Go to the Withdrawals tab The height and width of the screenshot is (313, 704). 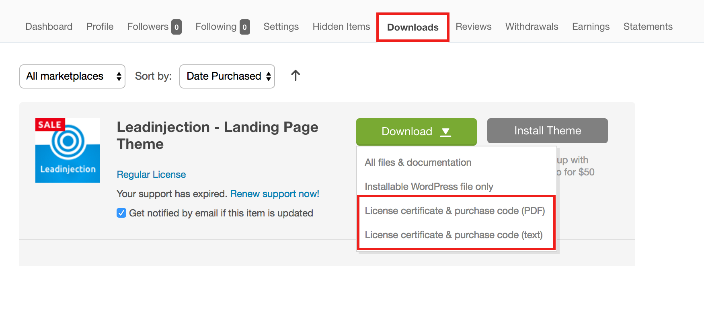532,27
